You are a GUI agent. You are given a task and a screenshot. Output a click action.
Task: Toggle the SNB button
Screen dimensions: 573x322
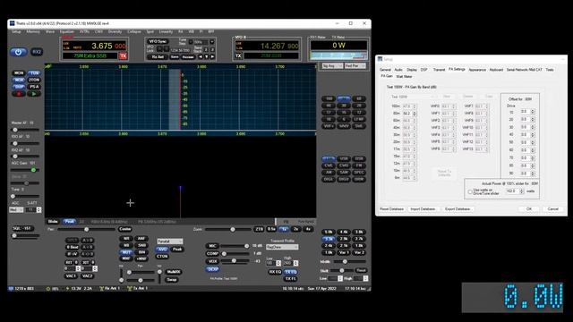(x=141, y=246)
